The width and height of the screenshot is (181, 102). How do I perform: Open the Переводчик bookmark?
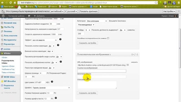click(41, 7)
